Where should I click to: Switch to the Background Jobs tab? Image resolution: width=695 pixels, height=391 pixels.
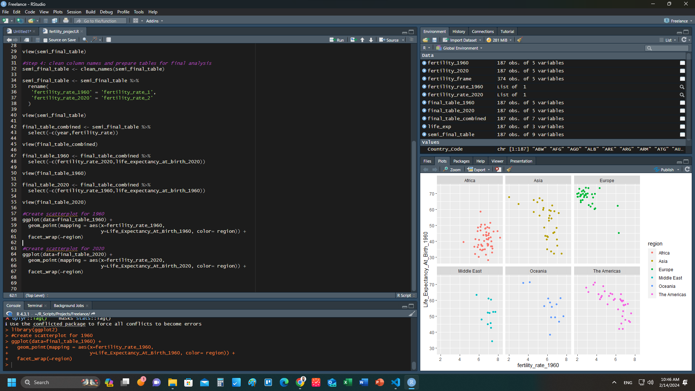(69, 306)
